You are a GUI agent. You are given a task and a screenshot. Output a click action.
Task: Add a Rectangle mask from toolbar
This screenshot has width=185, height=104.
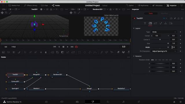[x=79, y=52]
